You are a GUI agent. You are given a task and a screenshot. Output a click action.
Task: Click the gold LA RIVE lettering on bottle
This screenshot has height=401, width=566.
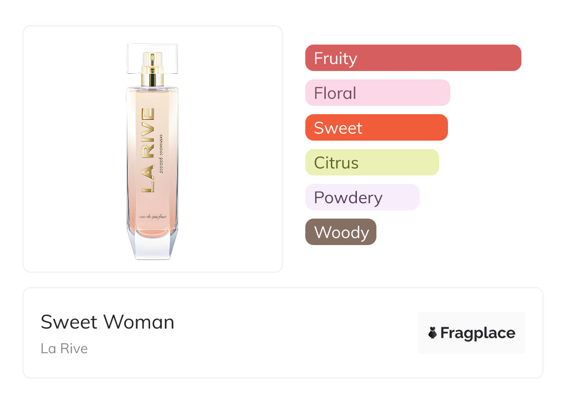pyautogui.click(x=148, y=150)
